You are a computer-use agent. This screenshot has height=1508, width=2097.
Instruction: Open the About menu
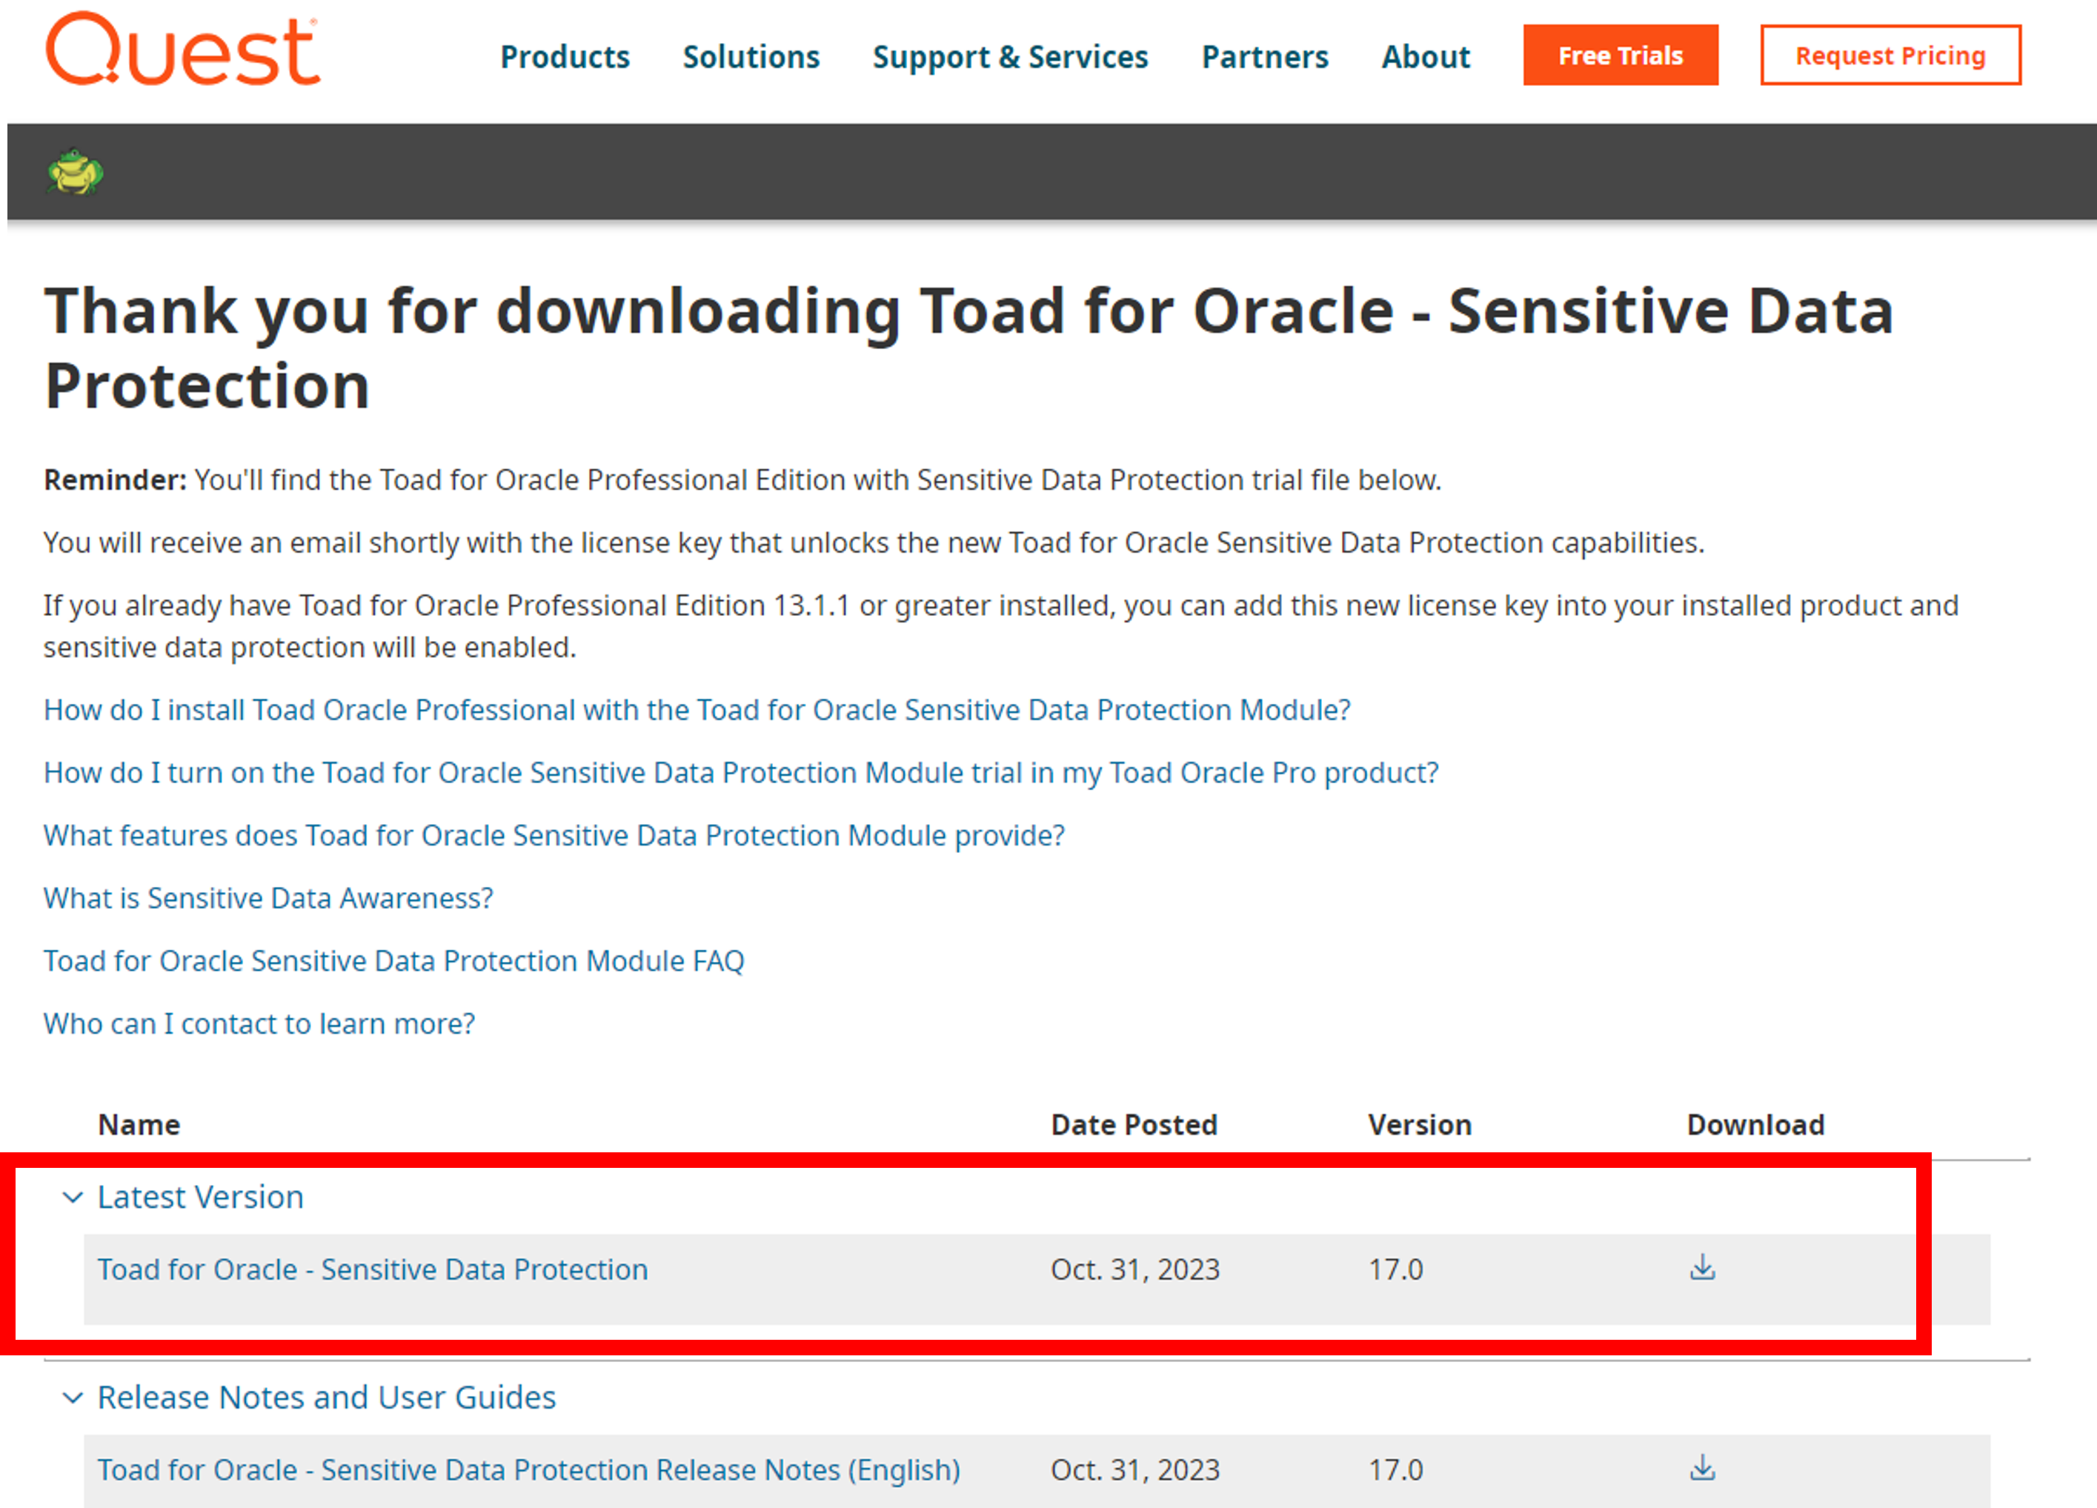pos(1425,57)
